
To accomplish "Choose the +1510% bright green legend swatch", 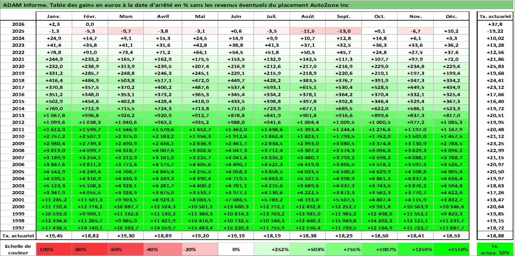I will [451, 249].
